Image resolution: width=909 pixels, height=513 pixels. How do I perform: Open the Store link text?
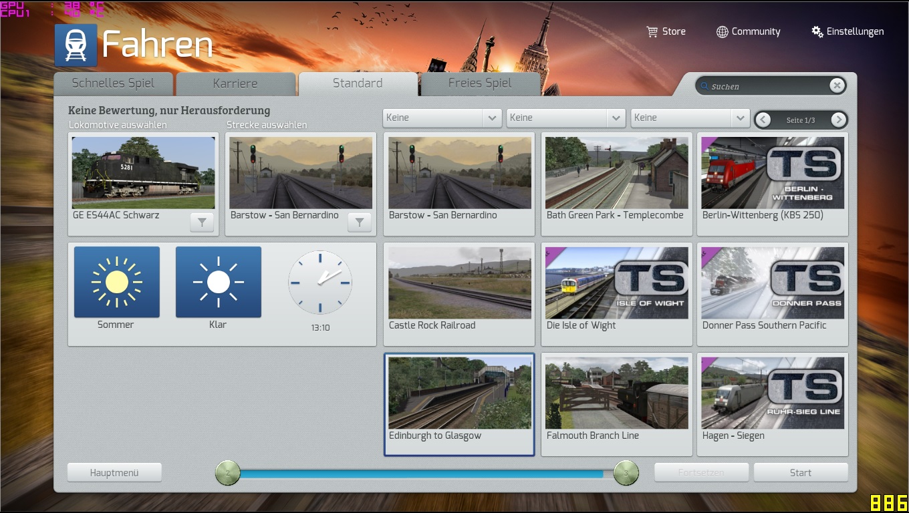click(x=674, y=31)
